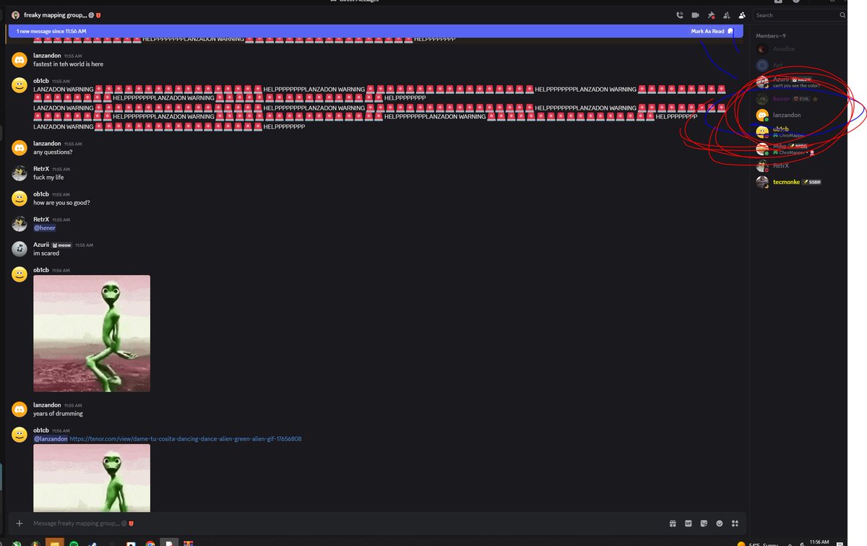Open Spotify from the taskbar
Viewport: 867px width, 546px height.
tap(74, 542)
